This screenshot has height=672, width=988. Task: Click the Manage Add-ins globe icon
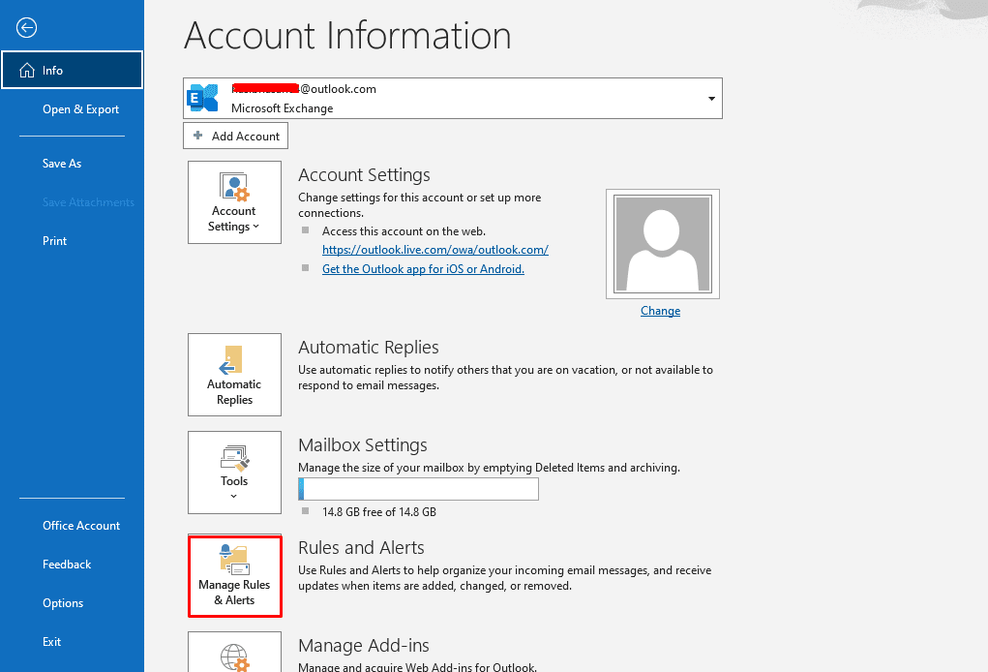click(x=234, y=657)
